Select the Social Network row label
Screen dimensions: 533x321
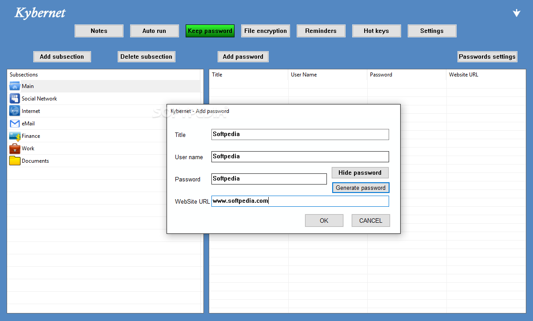pos(40,99)
